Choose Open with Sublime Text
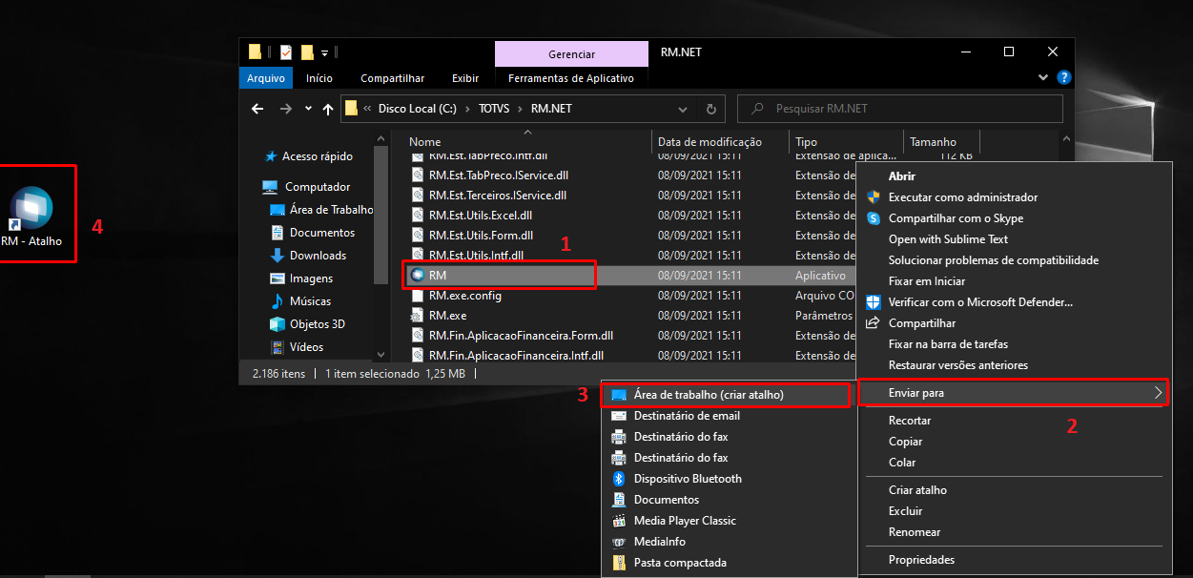Image resolution: width=1193 pixels, height=578 pixels. [x=948, y=239]
